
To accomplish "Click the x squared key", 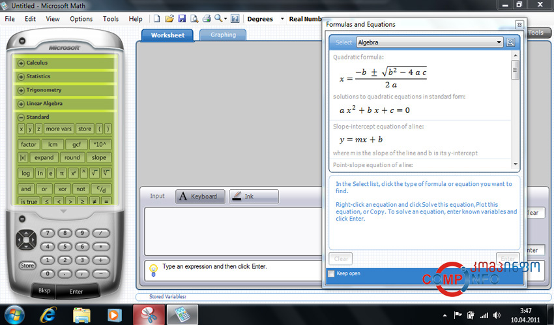I will 73,173.
